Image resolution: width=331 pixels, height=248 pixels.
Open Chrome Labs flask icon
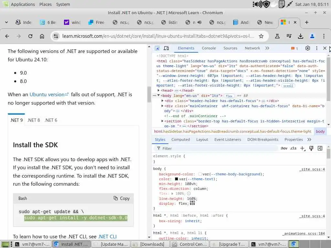click(277, 36)
